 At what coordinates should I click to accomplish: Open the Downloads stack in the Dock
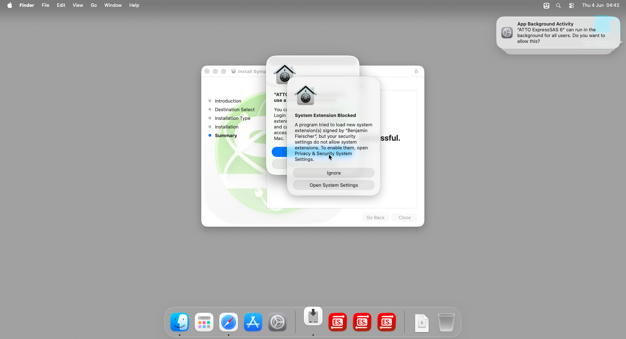[422, 323]
